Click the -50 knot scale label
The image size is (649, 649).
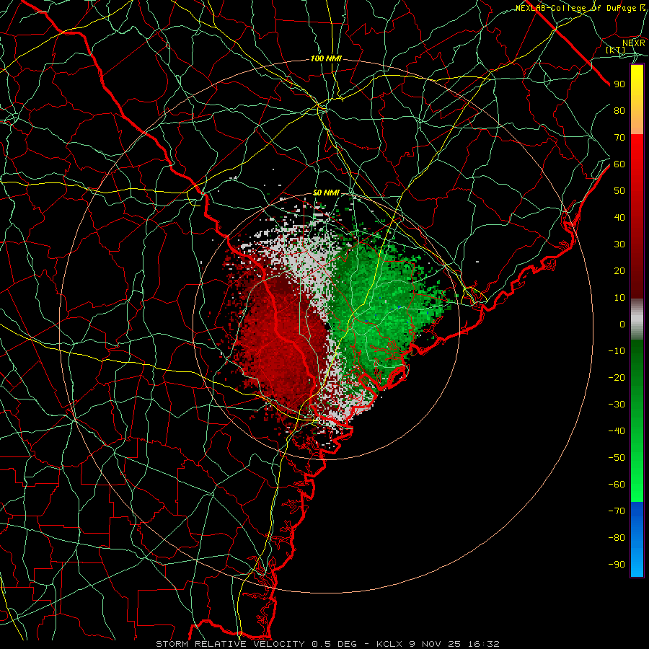(617, 458)
